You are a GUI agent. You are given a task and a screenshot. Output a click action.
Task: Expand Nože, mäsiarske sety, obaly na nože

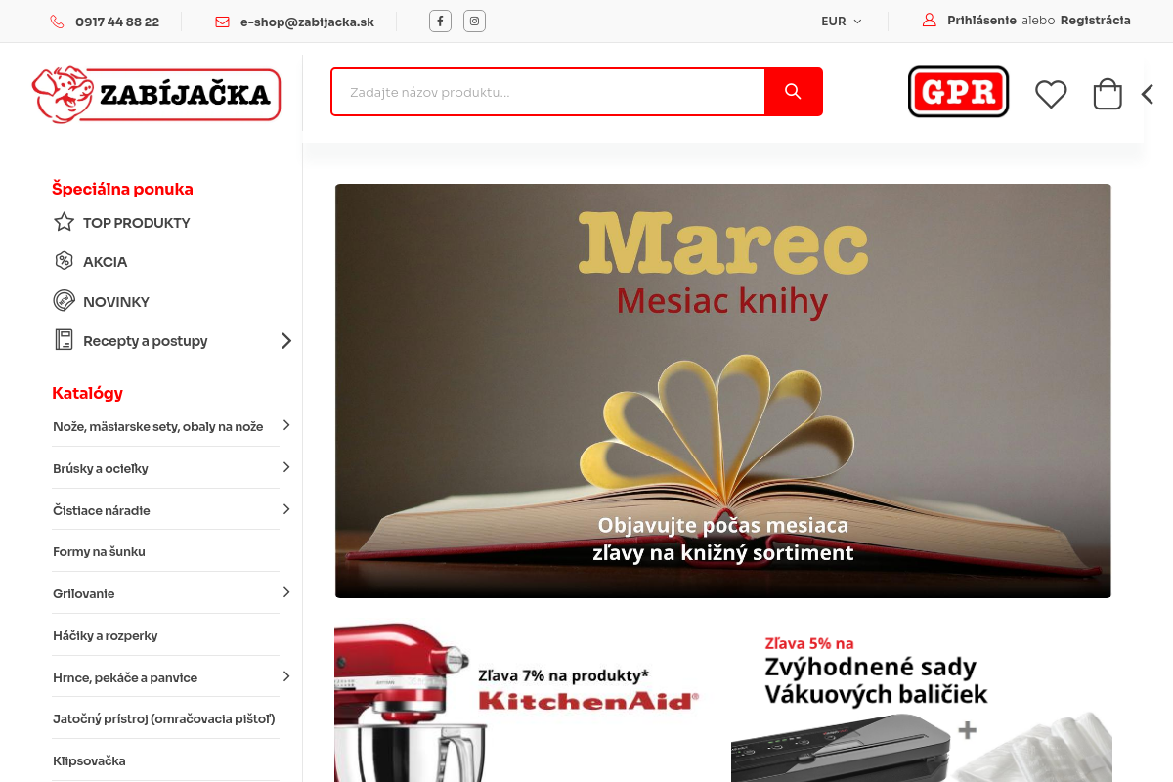click(x=286, y=424)
